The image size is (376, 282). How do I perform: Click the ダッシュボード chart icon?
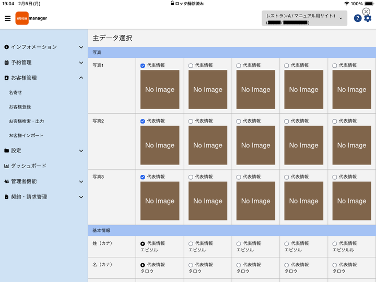[x=6, y=166]
